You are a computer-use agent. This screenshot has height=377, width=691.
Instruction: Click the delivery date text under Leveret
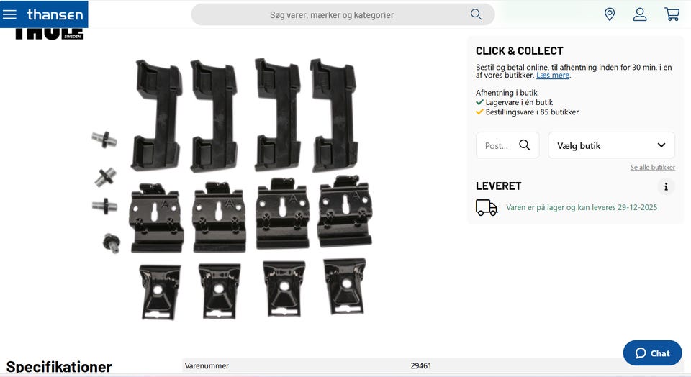pyautogui.click(x=582, y=207)
